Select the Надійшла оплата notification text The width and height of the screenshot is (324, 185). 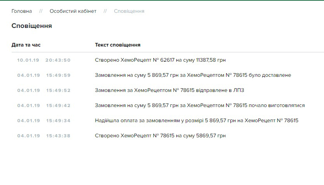197,121
